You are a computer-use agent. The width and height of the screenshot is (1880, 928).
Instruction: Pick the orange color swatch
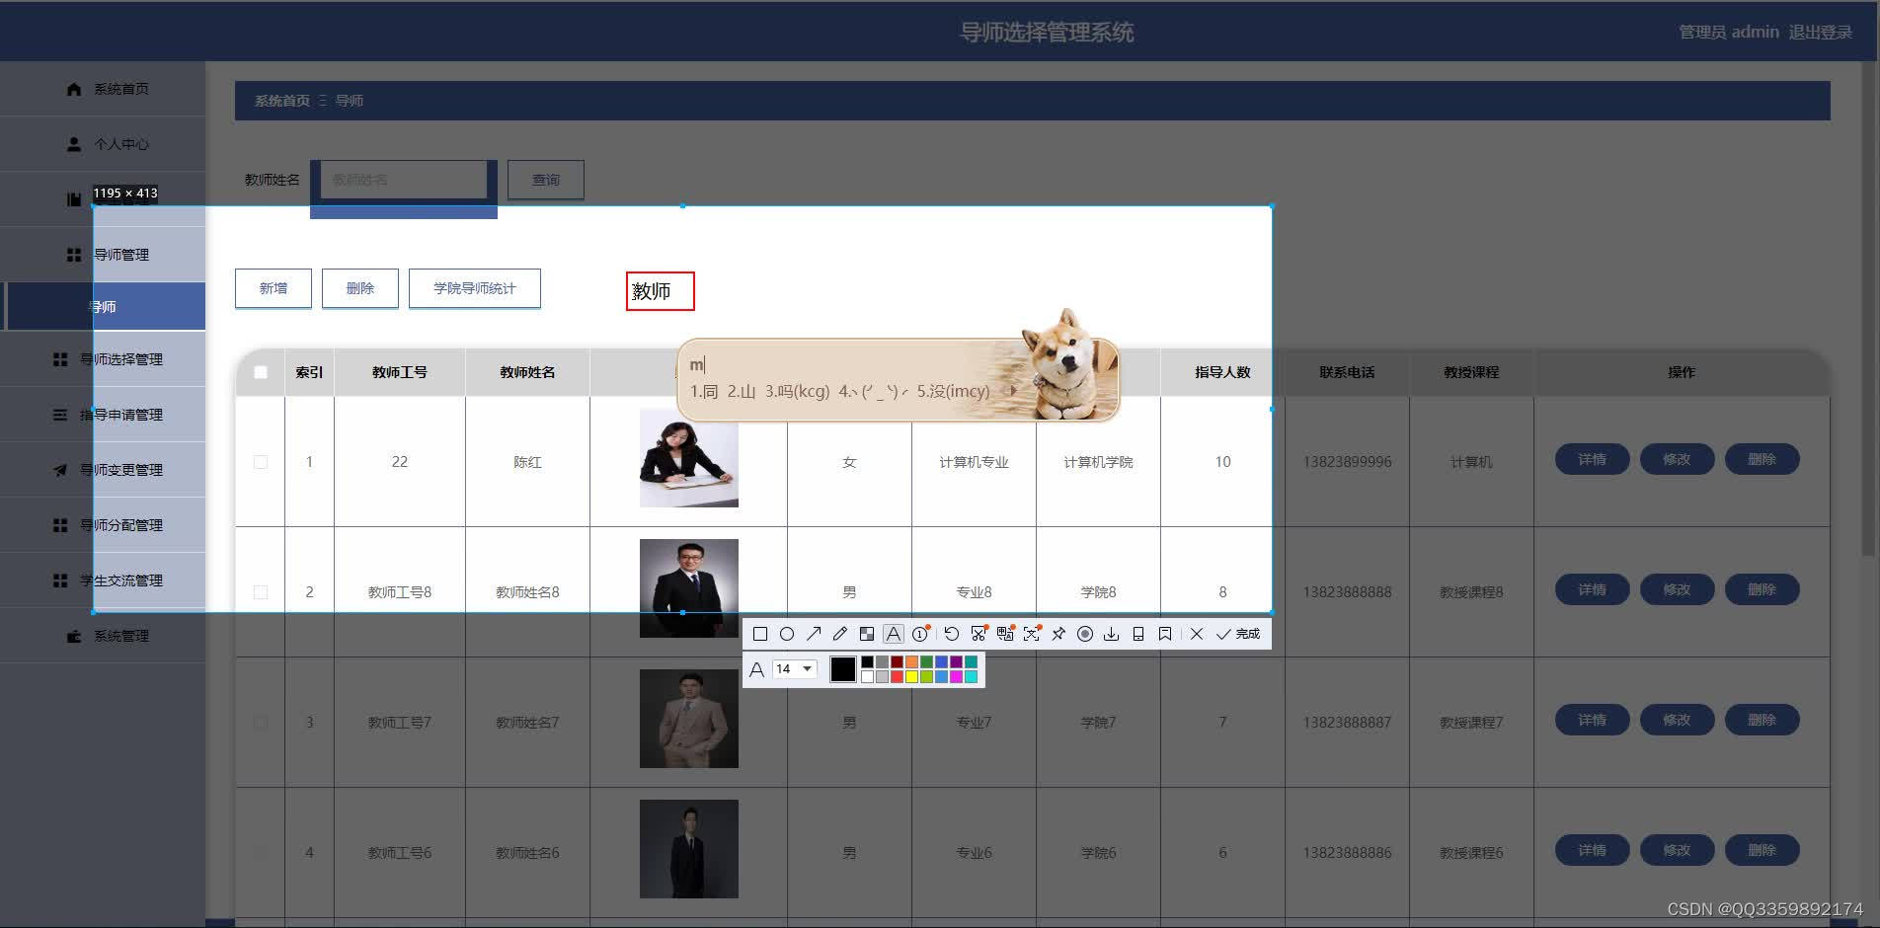click(911, 662)
